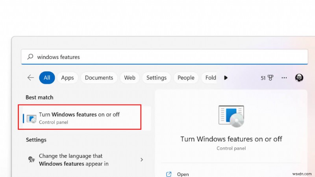The width and height of the screenshot is (315, 177).
Task: Open the user profile avatar
Action: point(299,77)
